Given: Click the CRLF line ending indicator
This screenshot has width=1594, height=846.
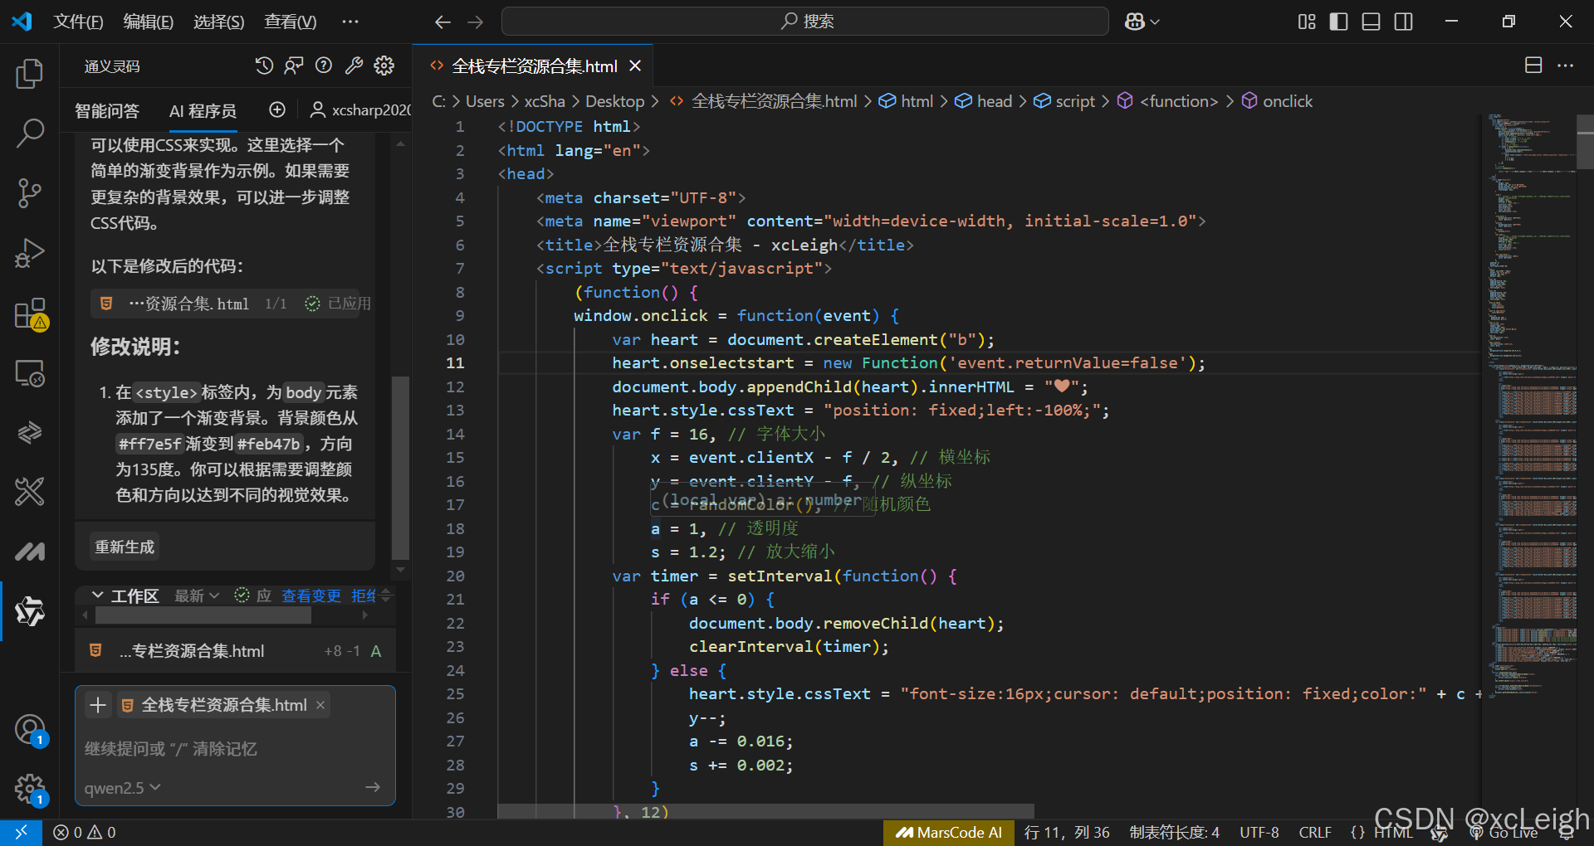Looking at the screenshot, I should coord(1315,833).
